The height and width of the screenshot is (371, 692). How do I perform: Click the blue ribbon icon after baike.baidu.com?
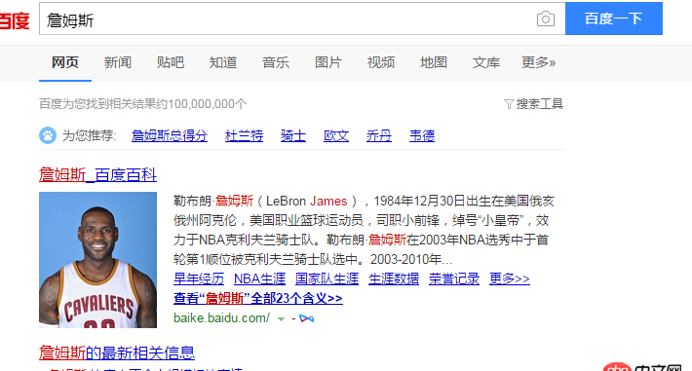307,318
